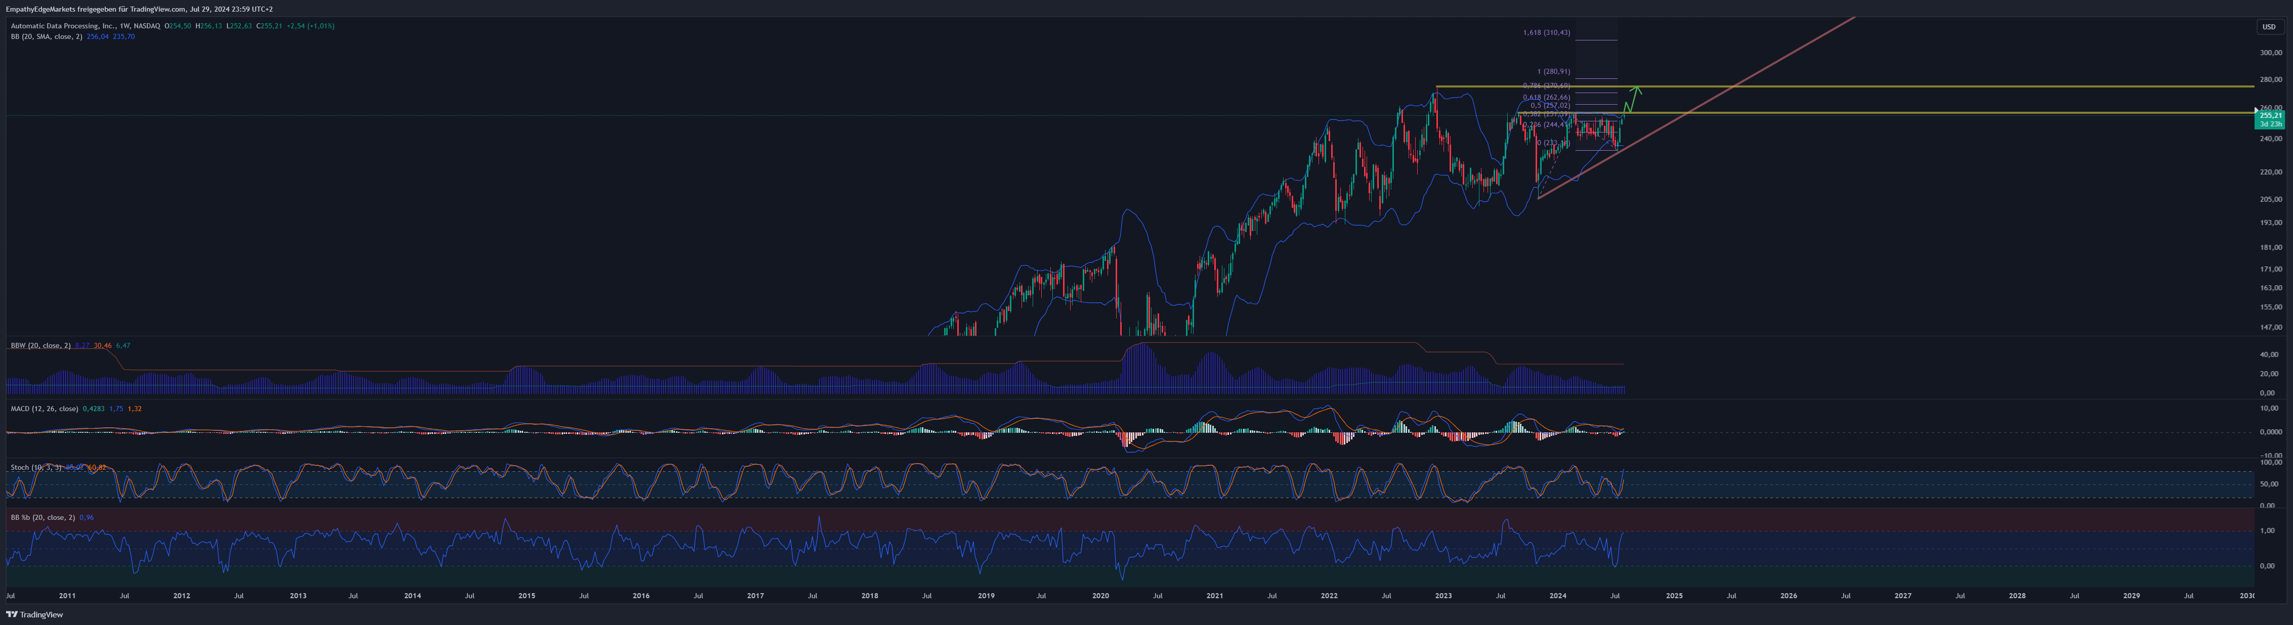Select the upper yellow horizontal resistance line
The width and height of the screenshot is (2293, 625).
(x=1845, y=86)
